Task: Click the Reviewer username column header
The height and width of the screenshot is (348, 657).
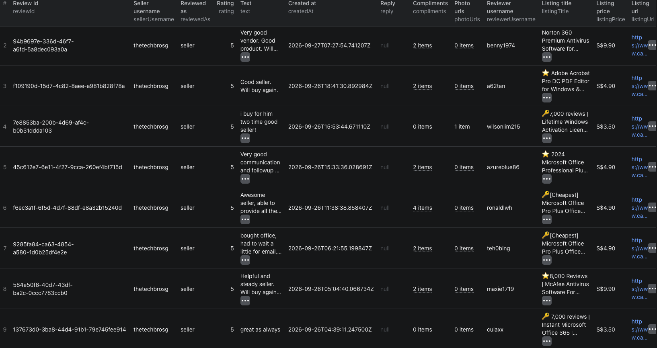Action: pos(511,11)
